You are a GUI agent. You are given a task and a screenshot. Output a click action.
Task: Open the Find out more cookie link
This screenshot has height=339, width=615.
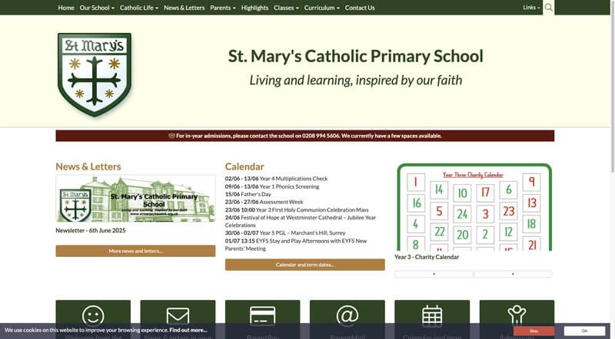[188, 330]
